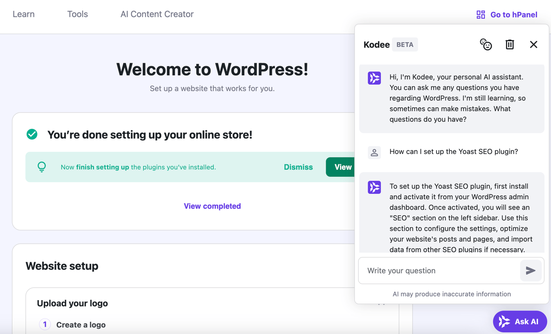
Task: Click the feedback smiley faces icon in Kodee chat
Action: pyautogui.click(x=486, y=44)
